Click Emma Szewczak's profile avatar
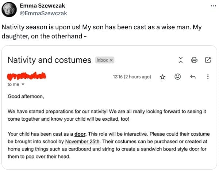The width and height of the screenshot is (219, 171). (x=9, y=9)
